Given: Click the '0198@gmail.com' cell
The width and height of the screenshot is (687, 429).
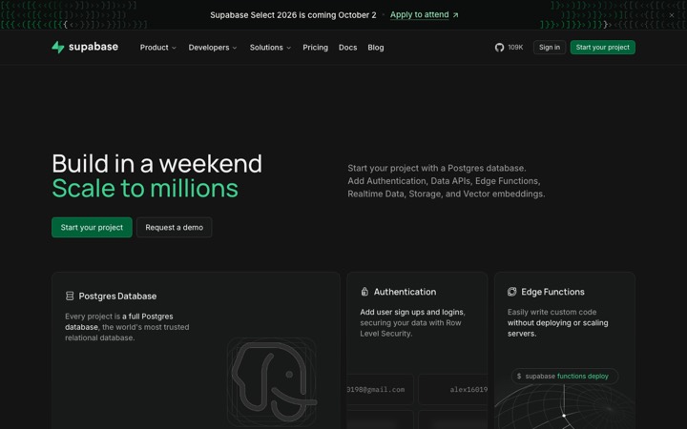Looking at the screenshot, I should 380,389.
